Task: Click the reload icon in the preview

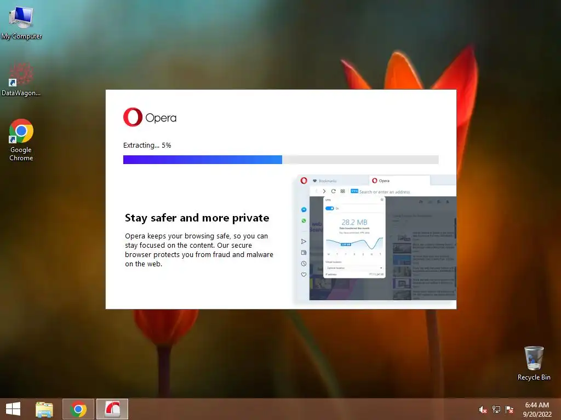Action: click(x=334, y=191)
